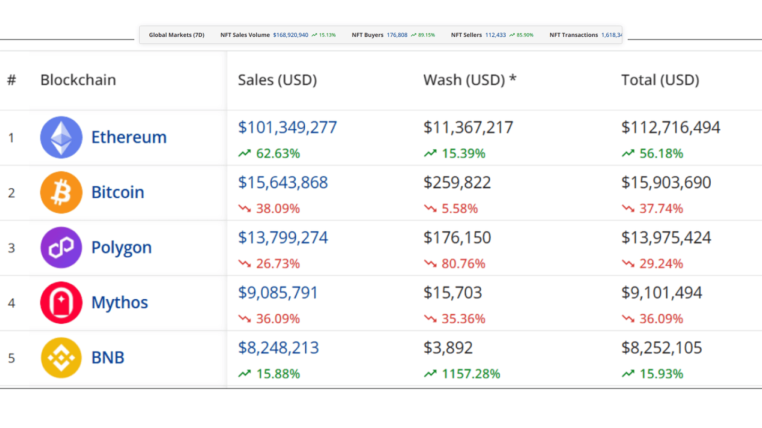Click Bitcoin sales change 38.09%
The height and width of the screenshot is (428, 762).
278,209
